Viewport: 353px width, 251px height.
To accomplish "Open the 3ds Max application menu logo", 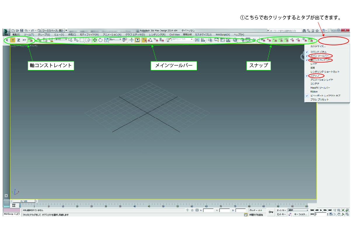I will (6, 32).
